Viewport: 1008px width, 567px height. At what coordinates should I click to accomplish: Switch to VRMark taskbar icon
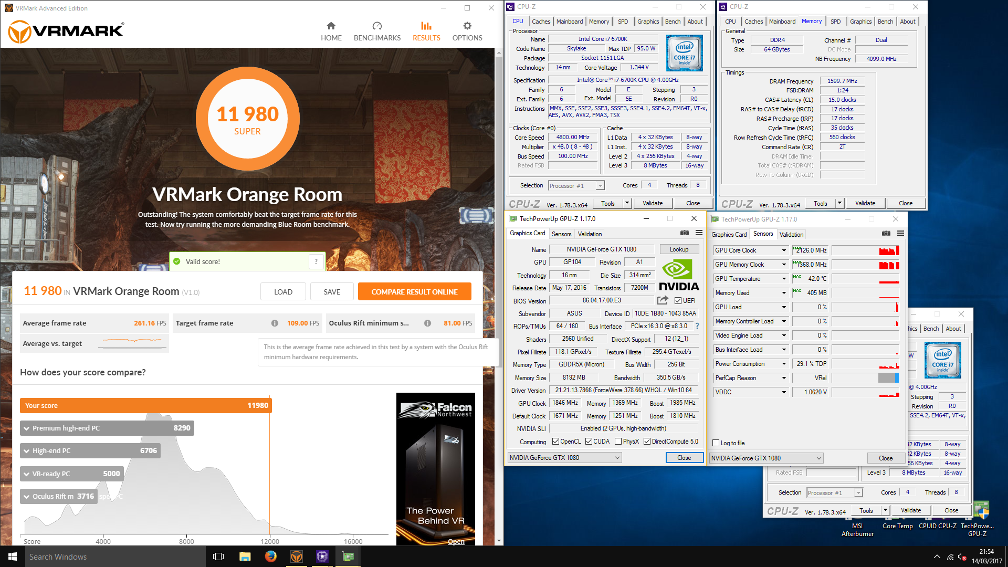pyautogui.click(x=296, y=556)
